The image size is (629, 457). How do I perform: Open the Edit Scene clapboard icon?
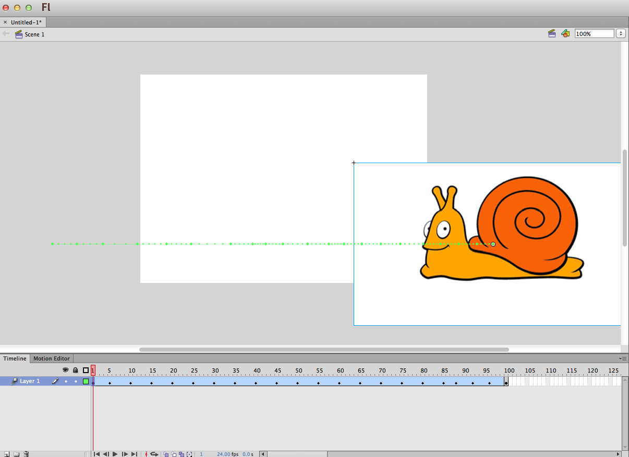coord(552,33)
